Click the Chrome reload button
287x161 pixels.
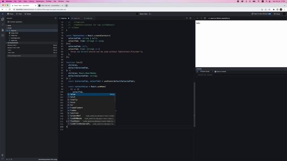pos(10,9)
